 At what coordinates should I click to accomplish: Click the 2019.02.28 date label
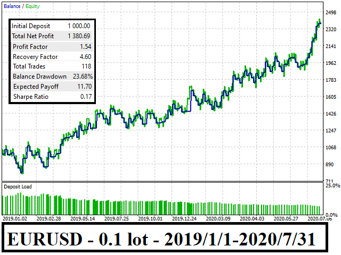point(49,218)
